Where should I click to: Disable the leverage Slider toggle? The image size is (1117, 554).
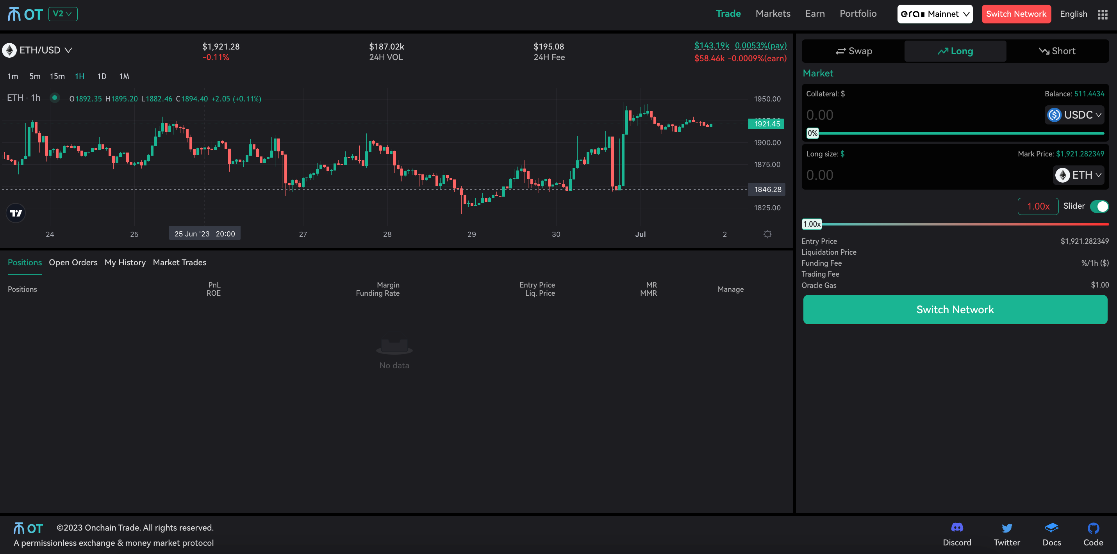tap(1100, 207)
